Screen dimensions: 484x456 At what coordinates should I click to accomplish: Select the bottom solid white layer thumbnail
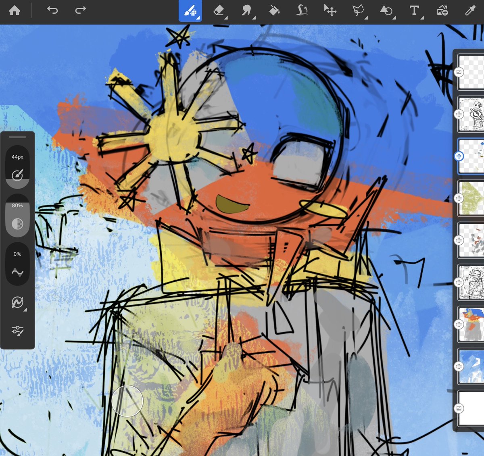click(471, 408)
